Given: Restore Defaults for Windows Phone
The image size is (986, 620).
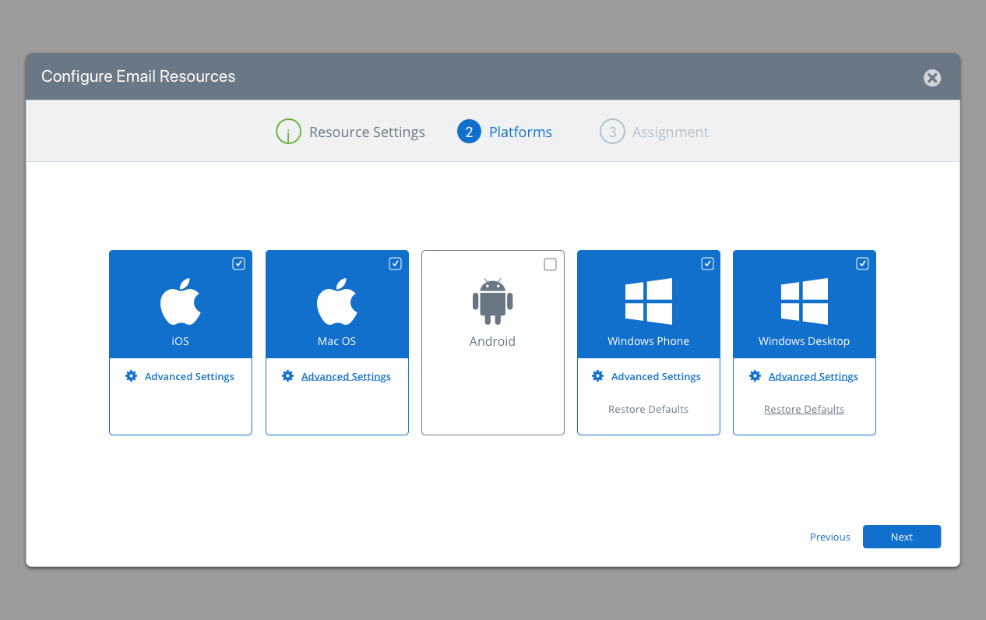Looking at the screenshot, I should [x=649, y=409].
